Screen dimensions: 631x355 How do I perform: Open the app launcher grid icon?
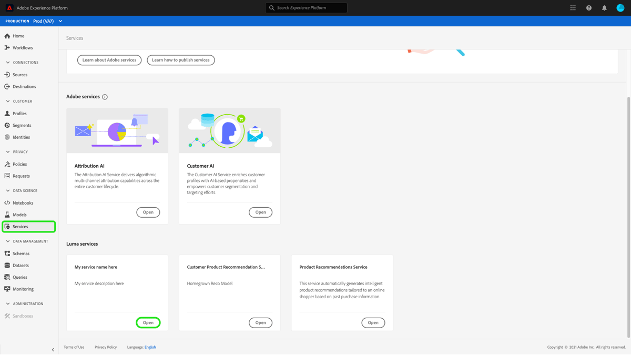click(x=573, y=7)
